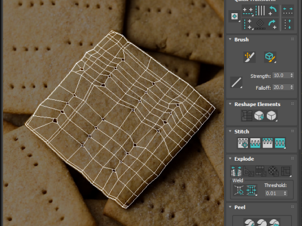
Task: Click the Align Horizontally in Place icon
Action: (248, 11)
